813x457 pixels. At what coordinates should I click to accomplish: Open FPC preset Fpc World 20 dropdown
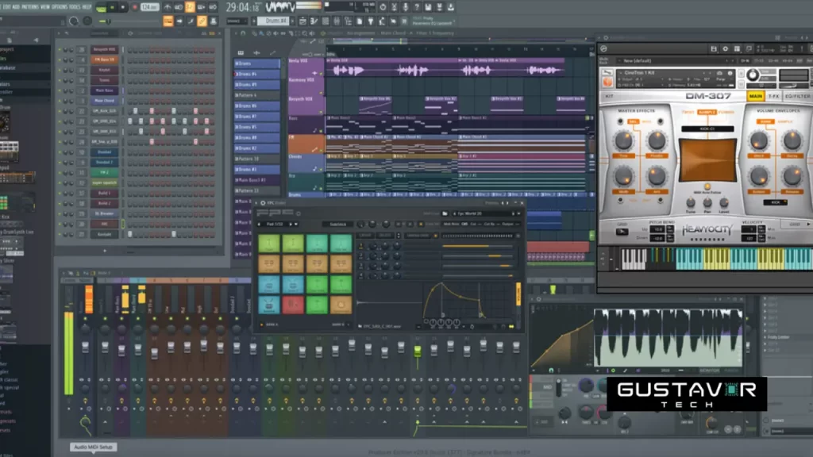point(518,213)
